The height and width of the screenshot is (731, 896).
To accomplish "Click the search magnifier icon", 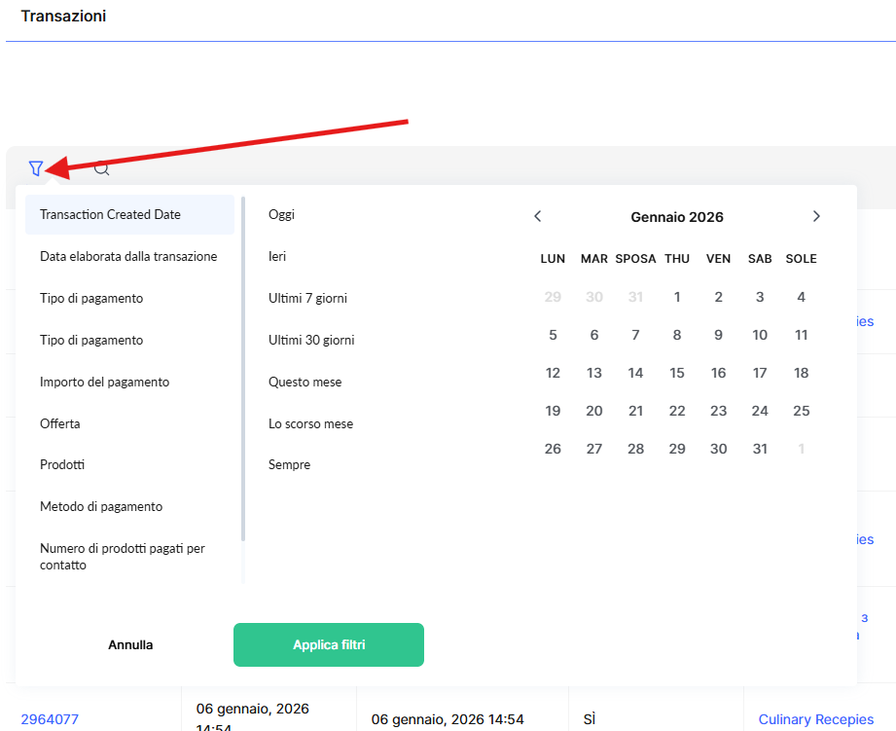I will click(101, 168).
